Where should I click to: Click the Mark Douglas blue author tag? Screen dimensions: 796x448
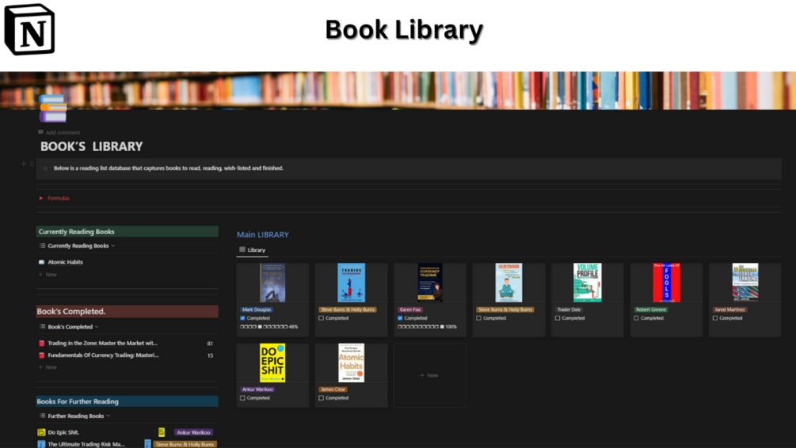click(x=257, y=309)
